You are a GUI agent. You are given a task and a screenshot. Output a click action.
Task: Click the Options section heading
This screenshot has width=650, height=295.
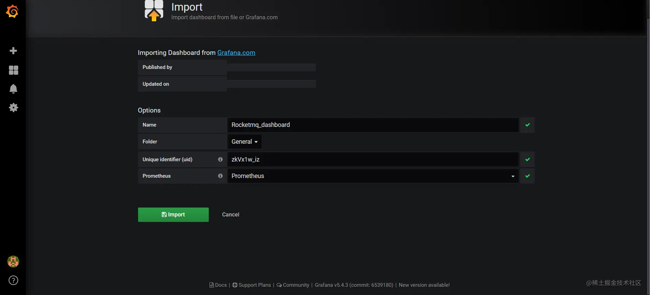(x=149, y=110)
